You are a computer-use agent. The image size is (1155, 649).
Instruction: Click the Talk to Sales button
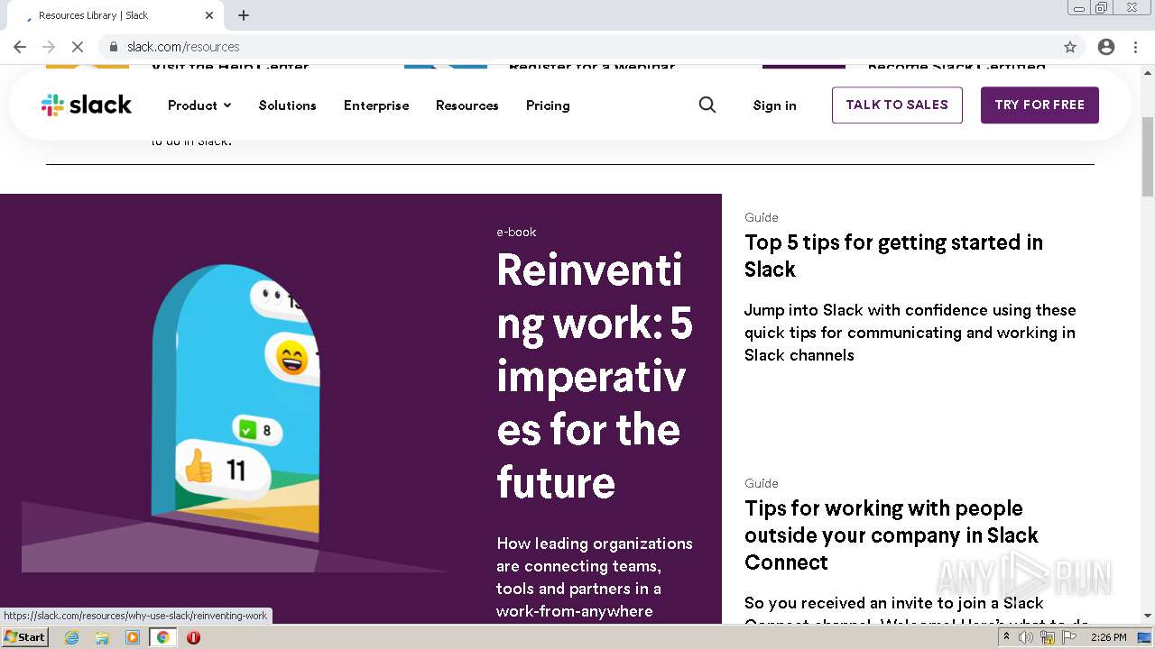[897, 105]
